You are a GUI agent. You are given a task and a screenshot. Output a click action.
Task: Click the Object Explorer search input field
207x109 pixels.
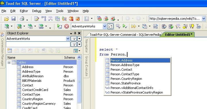click(x=38, y=45)
